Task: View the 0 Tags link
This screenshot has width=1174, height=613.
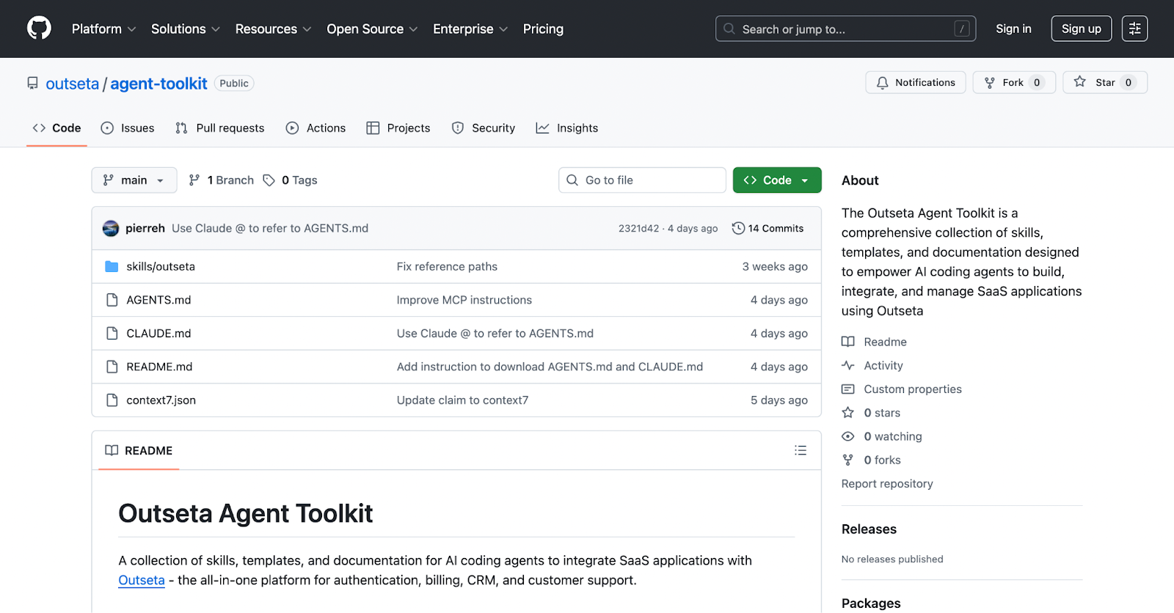Action: click(x=291, y=180)
